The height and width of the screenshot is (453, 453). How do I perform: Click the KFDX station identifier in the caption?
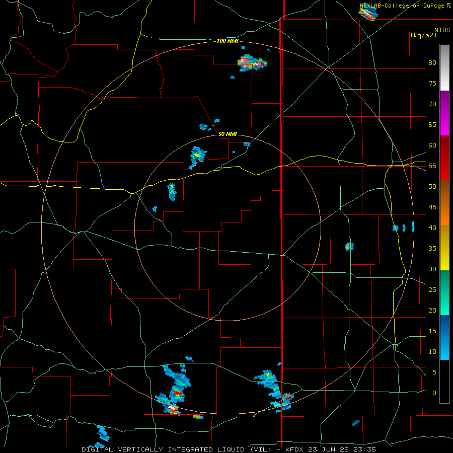tap(294, 449)
